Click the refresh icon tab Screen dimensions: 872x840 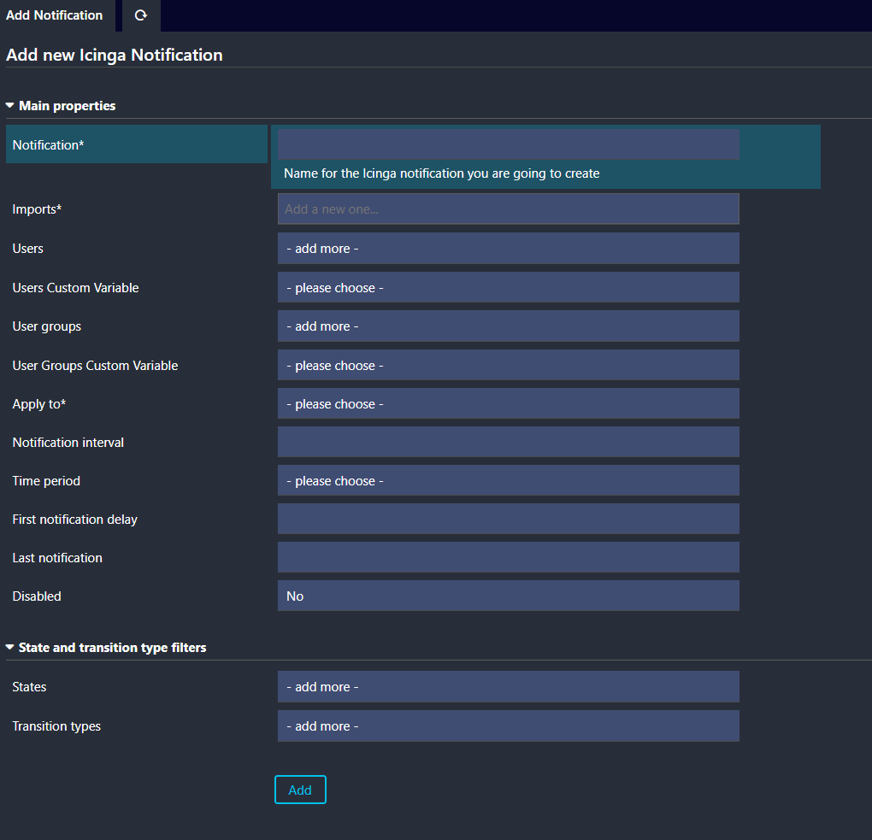pos(141,15)
